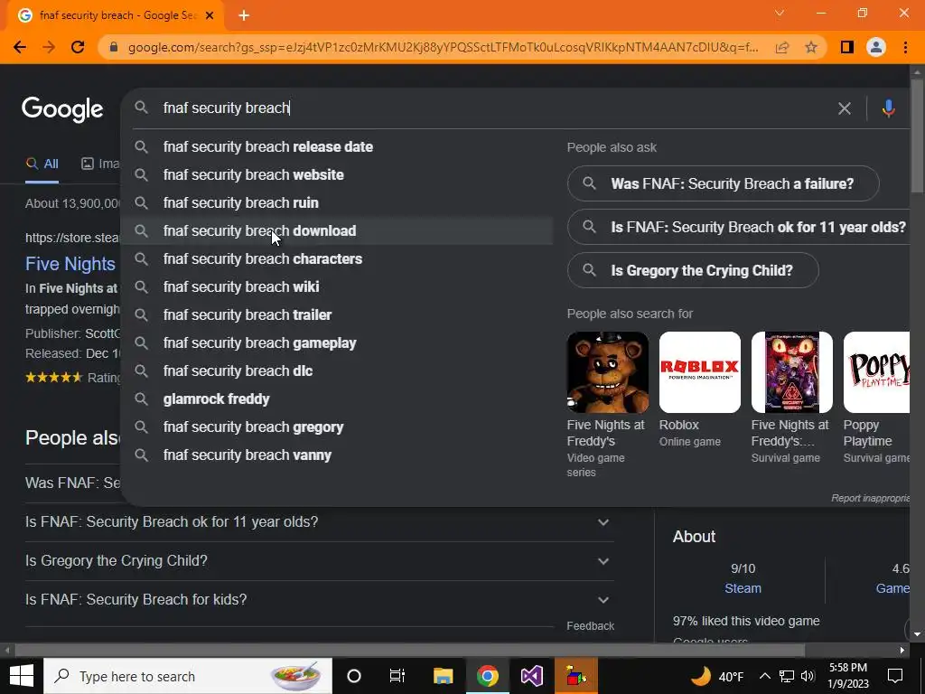Bookmark this page with the star icon
Image resolution: width=925 pixels, height=694 pixels.
pyautogui.click(x=811, y=47)
